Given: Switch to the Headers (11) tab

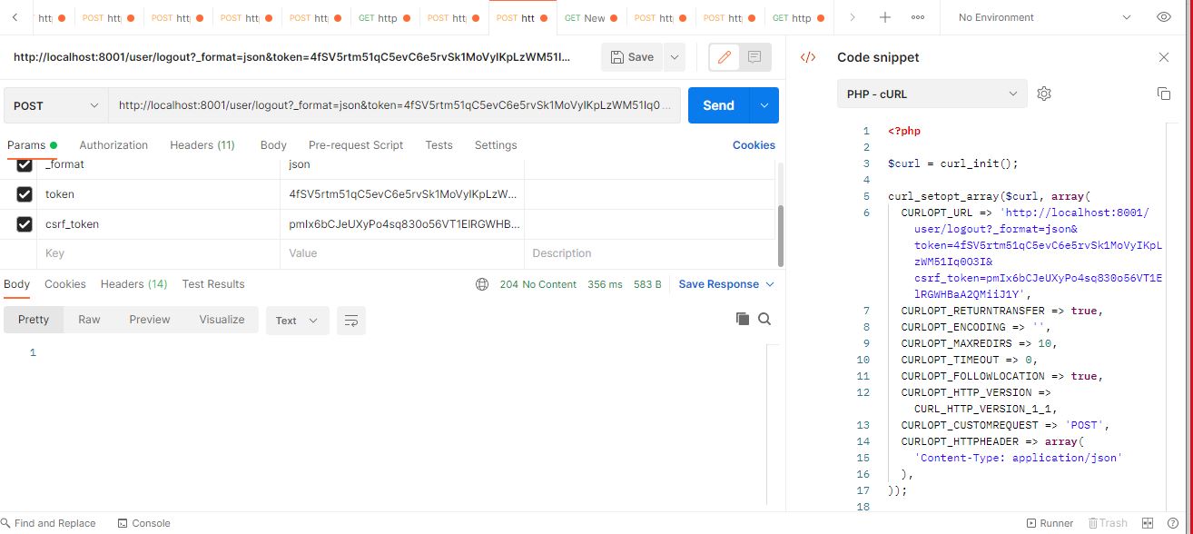Looking at the screenshot, I should pos(202,144).
